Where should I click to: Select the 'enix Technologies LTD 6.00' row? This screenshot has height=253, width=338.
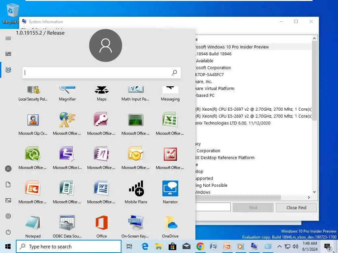pyautogui.click(x=253, y=123)
